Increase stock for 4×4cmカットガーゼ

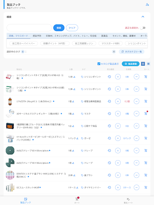(118, 138)
